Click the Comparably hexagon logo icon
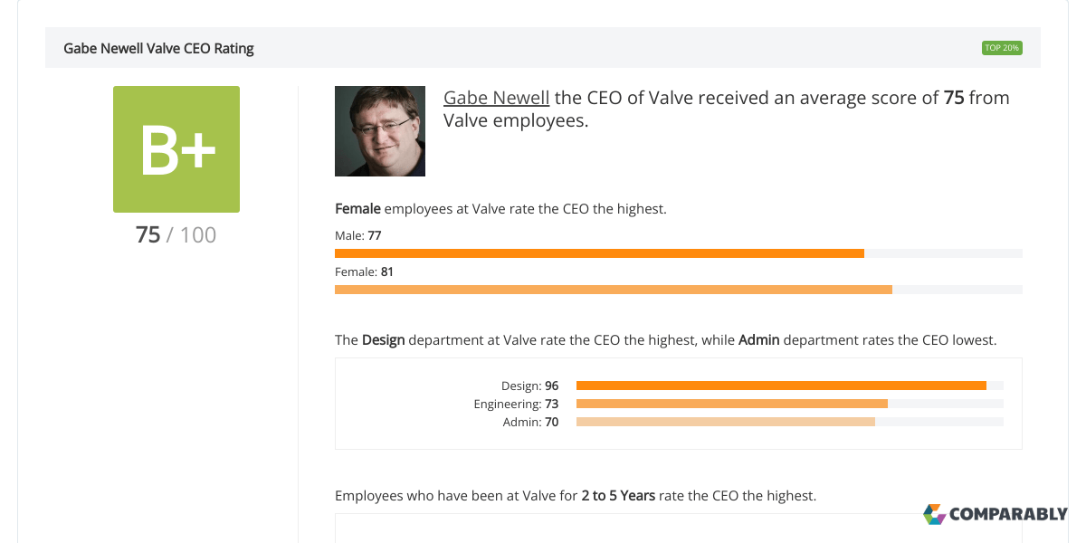The height and width of the screenshot is (543, 1086). (x=933, y=515)
